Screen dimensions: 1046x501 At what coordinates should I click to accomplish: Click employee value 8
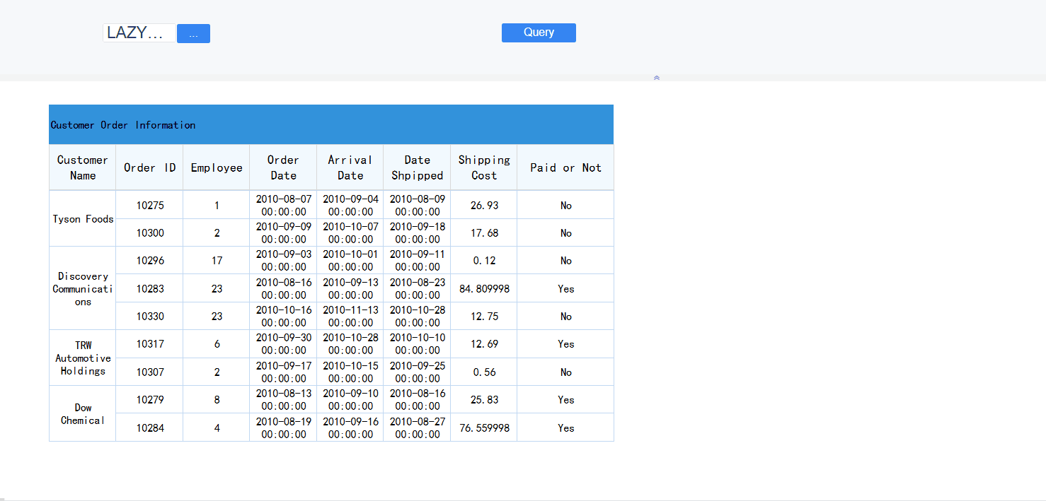(217, 399)
